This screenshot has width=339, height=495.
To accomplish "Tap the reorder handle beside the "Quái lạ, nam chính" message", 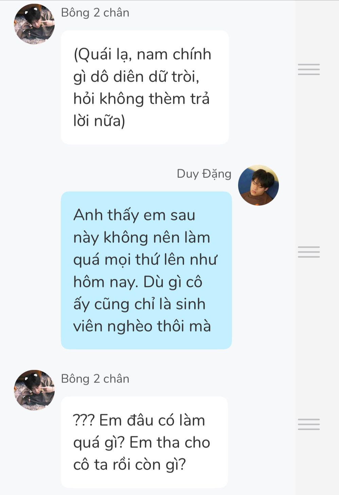I will (x=309, y=69).
